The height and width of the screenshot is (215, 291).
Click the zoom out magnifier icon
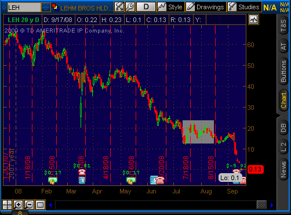(x=29, y=205)
